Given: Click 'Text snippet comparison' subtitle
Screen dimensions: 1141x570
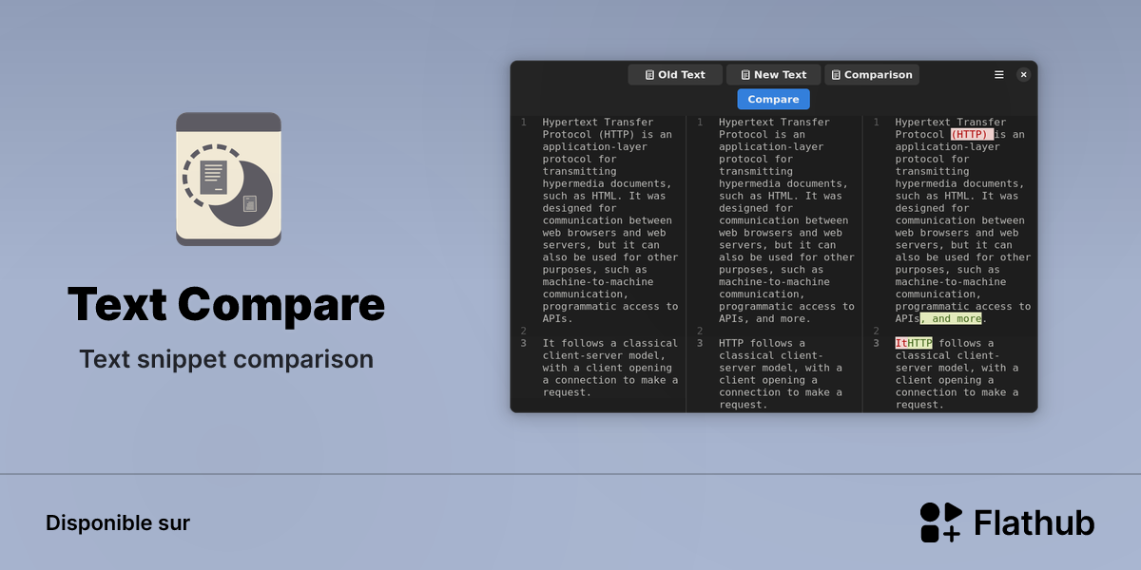Looking at the screenshot, I should [226, 359].
